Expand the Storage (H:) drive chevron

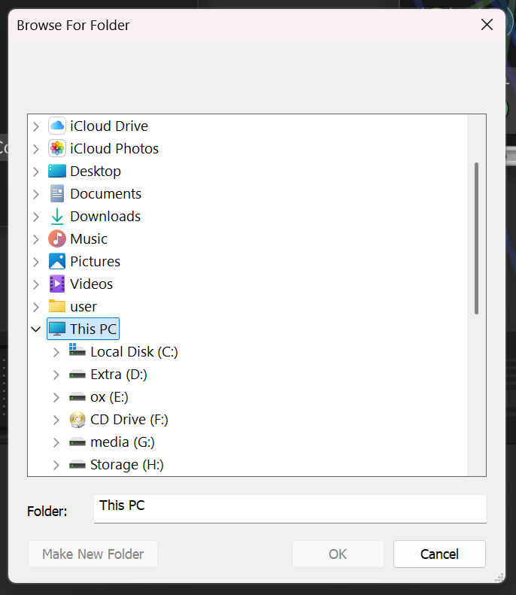click(56, 465)
